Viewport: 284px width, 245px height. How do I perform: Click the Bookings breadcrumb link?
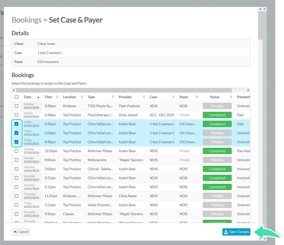coord(26,20)
